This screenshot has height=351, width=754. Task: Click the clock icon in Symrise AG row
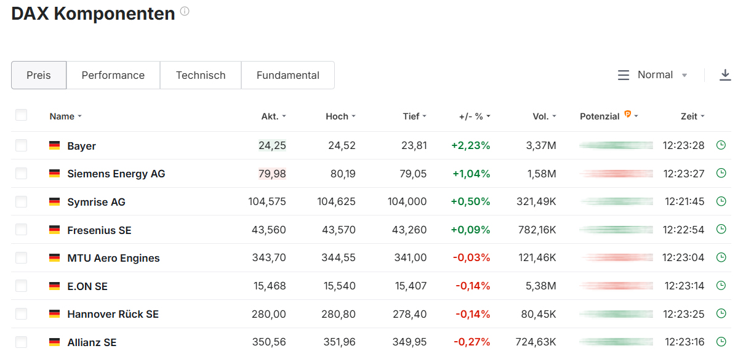coord(721,201)
